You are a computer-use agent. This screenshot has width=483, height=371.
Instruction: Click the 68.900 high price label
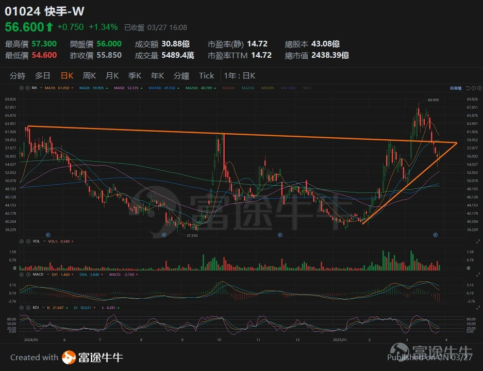click(x=434, y=100)
